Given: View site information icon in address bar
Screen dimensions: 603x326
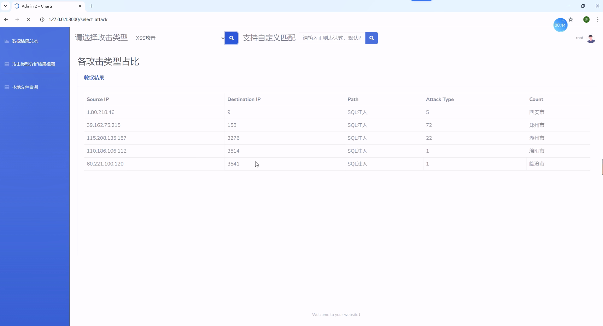Looking at the screenshot, I should [x=42, y=20].
